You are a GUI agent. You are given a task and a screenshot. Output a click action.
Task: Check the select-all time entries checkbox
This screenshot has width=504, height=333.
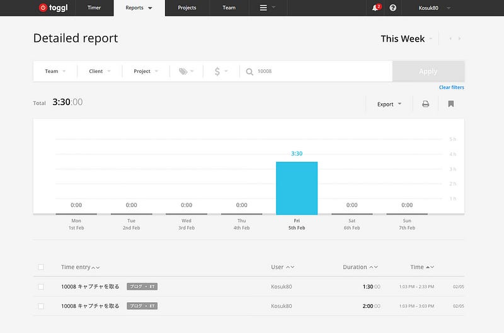point(41,267)
